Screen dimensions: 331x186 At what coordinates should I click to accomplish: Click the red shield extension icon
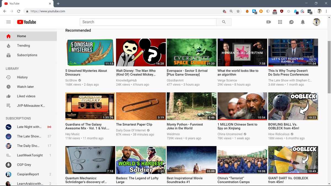click(x=282, y=11)
